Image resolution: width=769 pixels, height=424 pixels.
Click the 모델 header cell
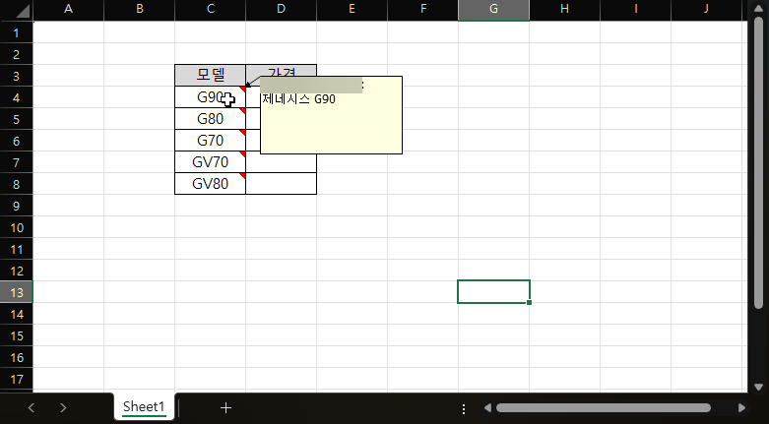pos(211,76)
